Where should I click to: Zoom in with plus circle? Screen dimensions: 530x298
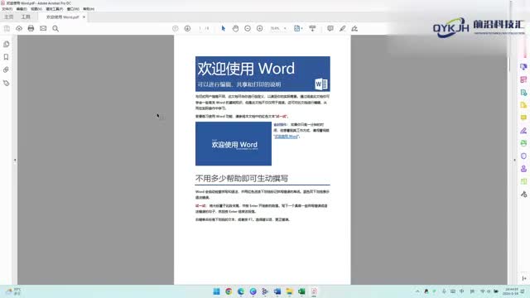point(259,28)
